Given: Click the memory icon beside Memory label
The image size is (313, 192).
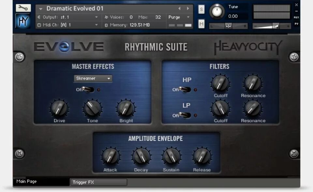Looking at the screenshot, I should pyautogui.click(x=106, y=25).
